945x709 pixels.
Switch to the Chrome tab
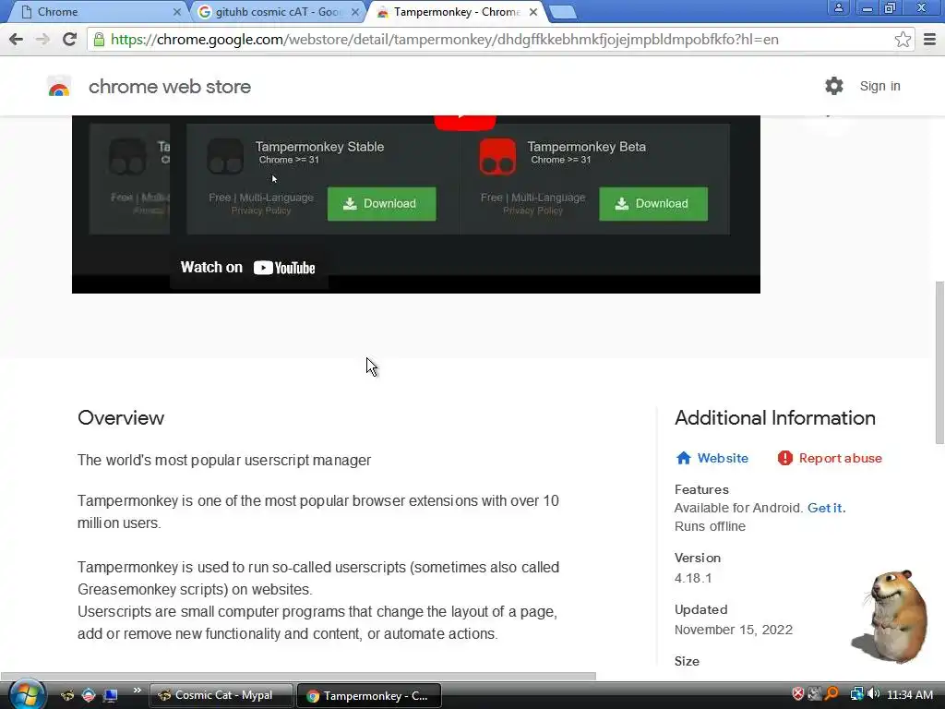point(100,12)
